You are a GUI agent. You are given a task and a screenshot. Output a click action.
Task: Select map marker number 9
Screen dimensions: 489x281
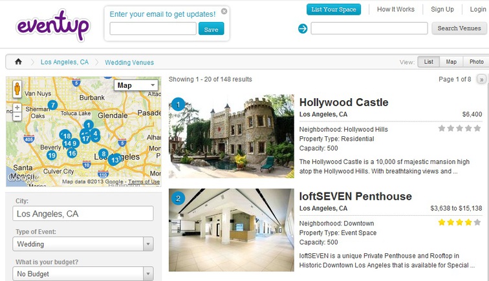[x=74, y=143]
